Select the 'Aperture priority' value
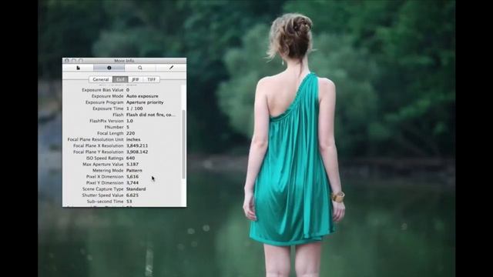 [x=145, y=102]
